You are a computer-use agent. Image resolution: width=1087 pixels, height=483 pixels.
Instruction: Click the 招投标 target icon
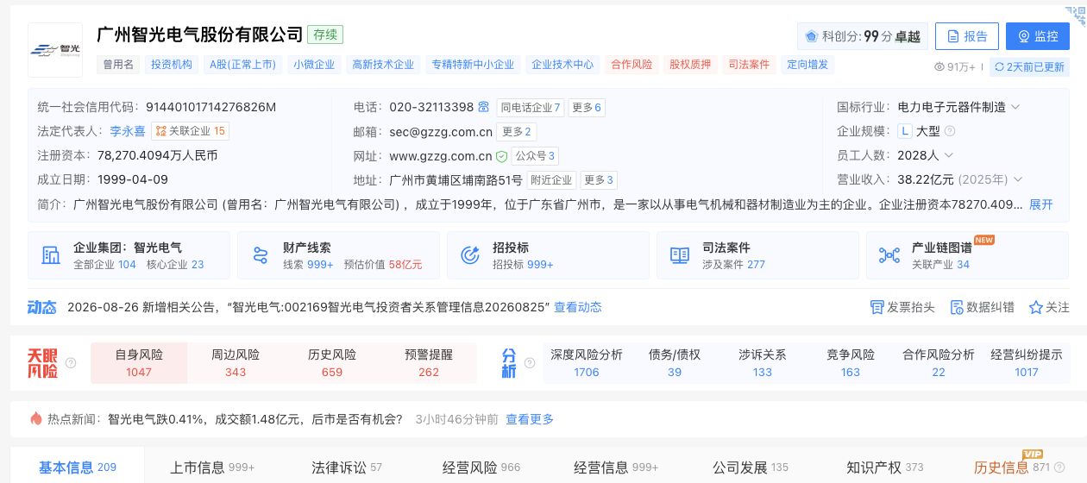(470, 255)
